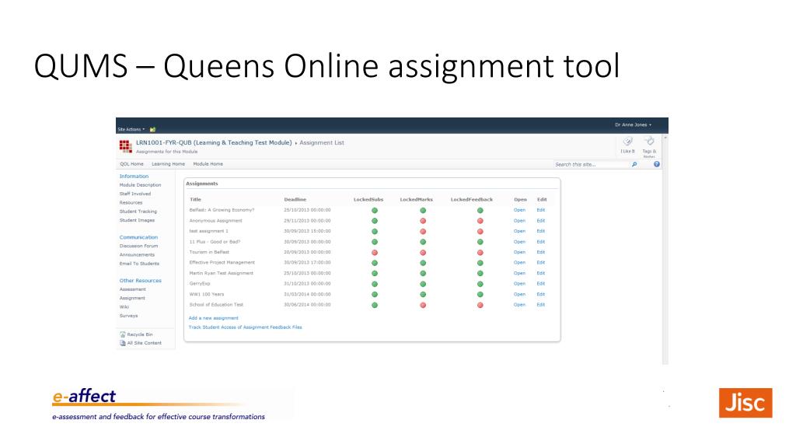
Task: Open Email To Students link
Action: click(x=139, y=264)
